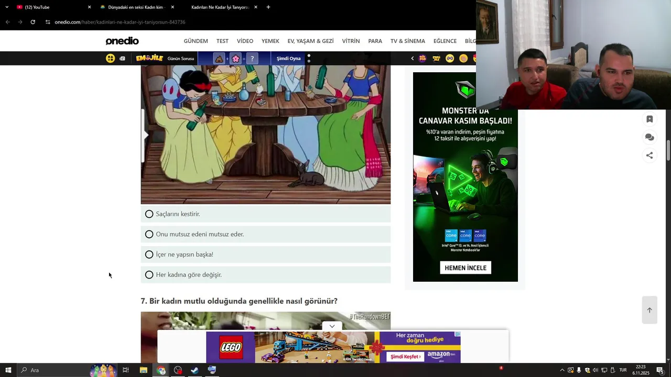Click the onedio logo
Viewport: 671px width, 377px height.
pyautogui.click(x=122, y=41)
